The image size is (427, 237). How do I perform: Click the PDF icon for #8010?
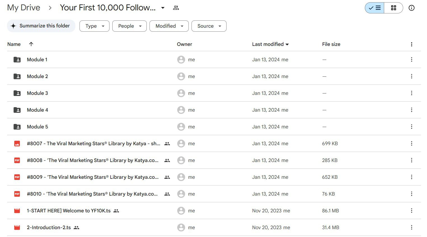[x=17, y=194]
